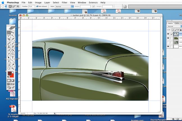Toggle Lock all padlock icon
The width and height of the screenshot is (182, 121).
[181, 30]
